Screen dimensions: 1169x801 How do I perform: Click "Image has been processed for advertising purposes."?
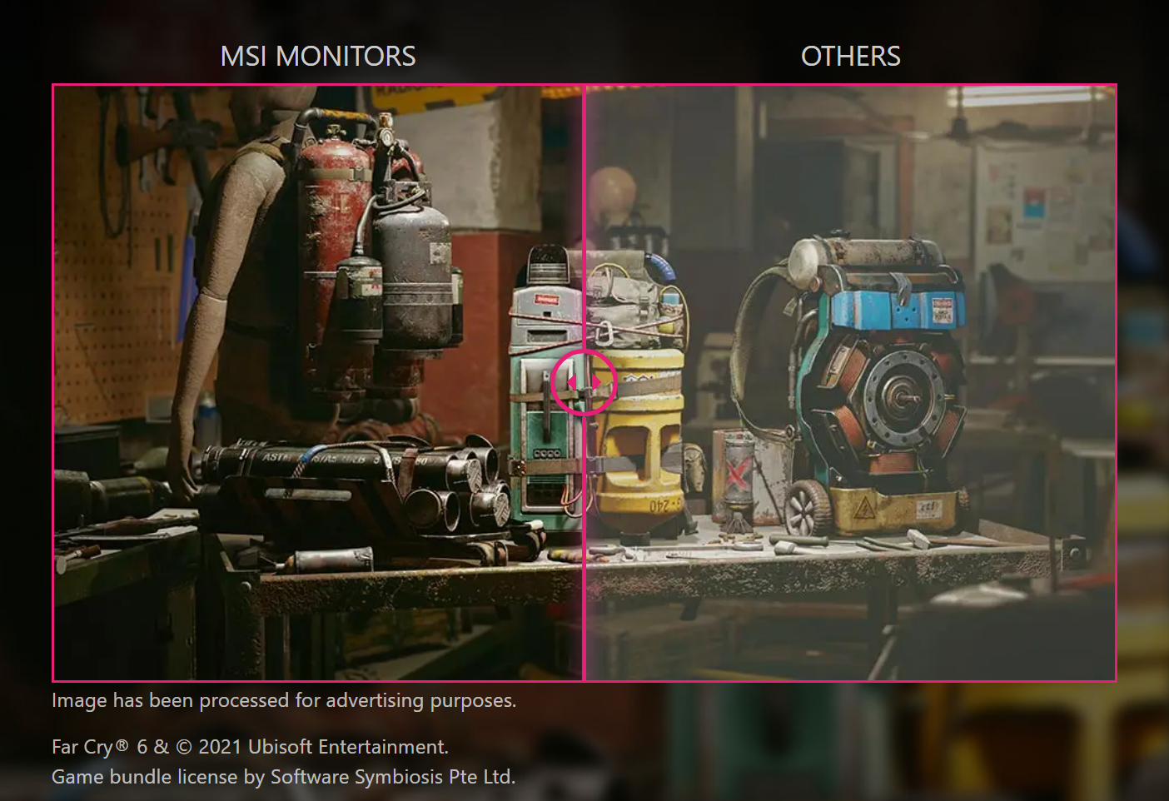[x=284, y=700]
